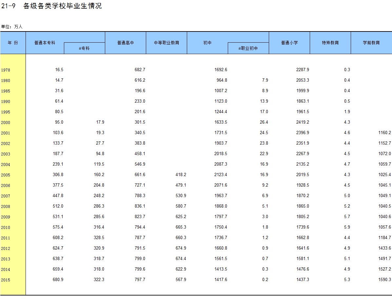Select the '普通本专科' column header
This screenshot has height=306, width=392.
45,43
